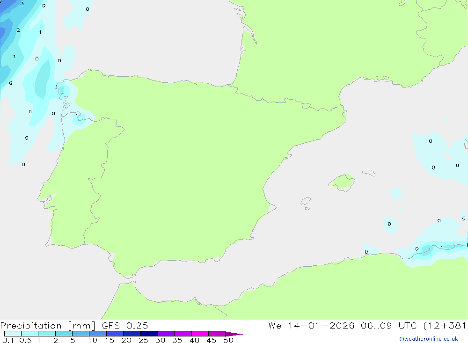
Task: Click the Ibiza island outline
Action: pyautogui.click(x=306, y=201)
